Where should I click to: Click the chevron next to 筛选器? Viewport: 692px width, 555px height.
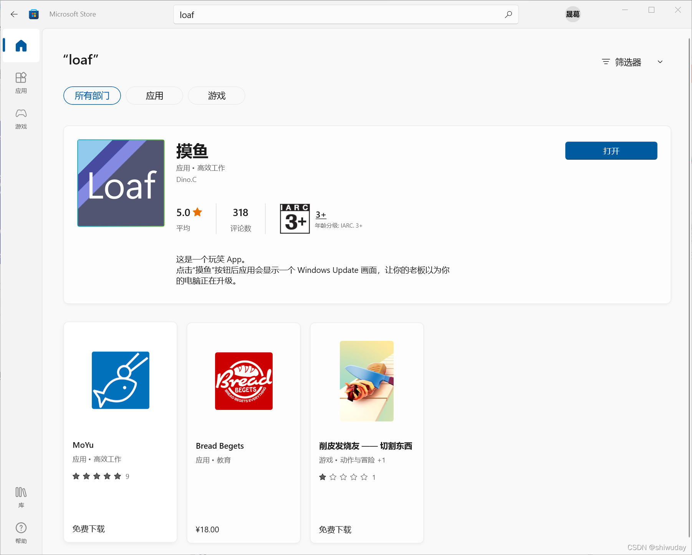660,62
